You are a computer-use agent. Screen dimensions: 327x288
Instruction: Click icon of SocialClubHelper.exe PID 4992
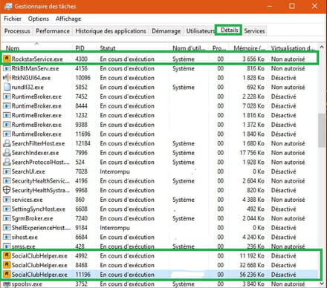7,255
